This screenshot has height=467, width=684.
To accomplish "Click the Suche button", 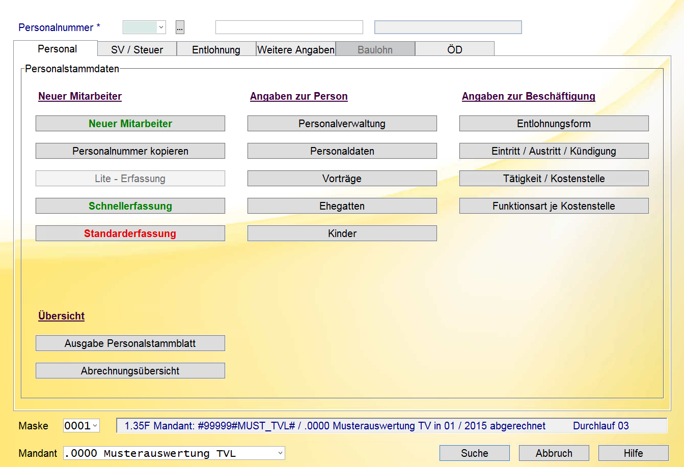I will 475,453.
